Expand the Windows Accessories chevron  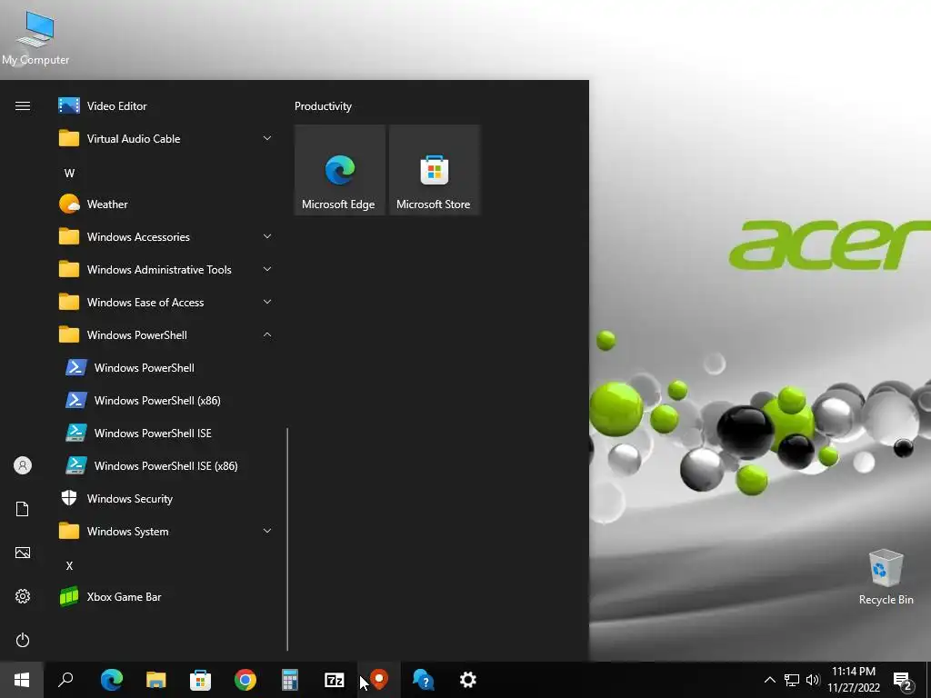pyautogui.click(x=267, y=237)
